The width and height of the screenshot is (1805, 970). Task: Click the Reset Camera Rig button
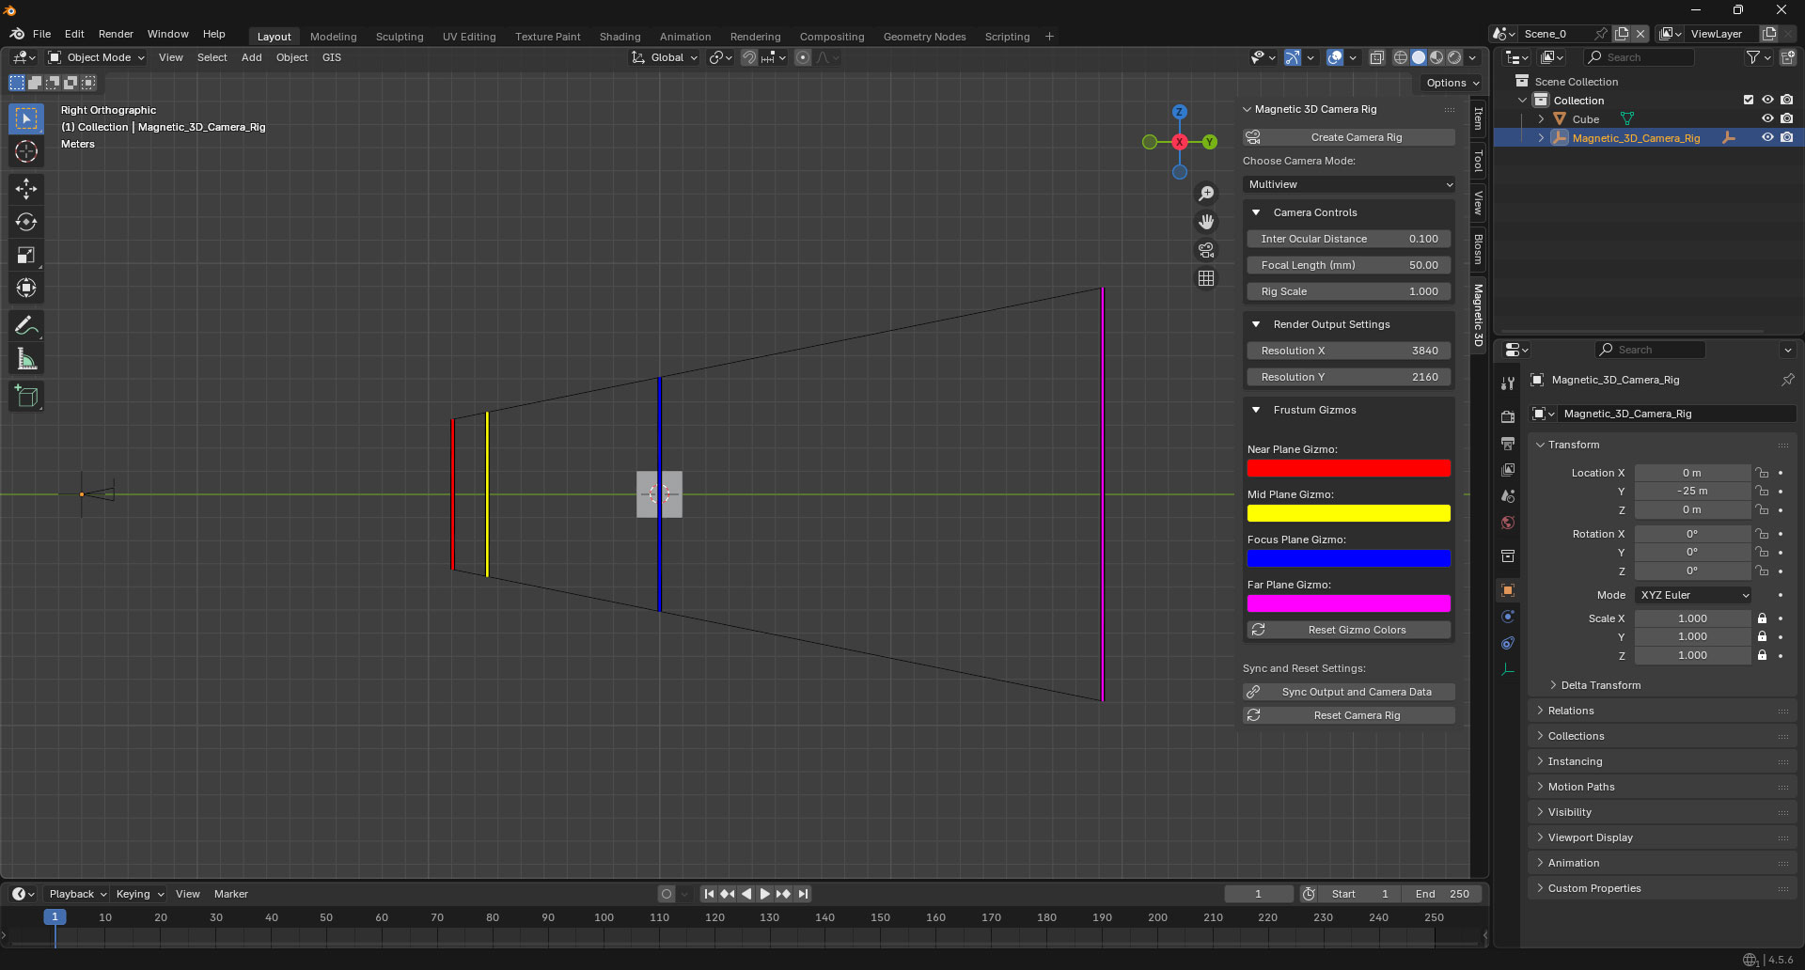tap(1349, 715)
